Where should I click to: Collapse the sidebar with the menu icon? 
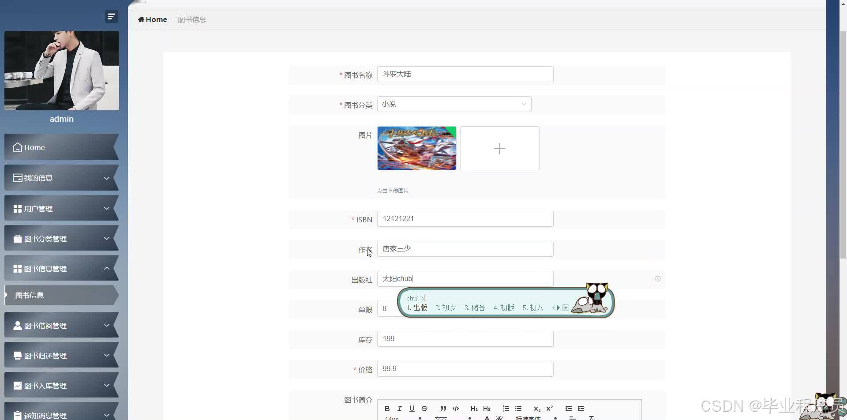click(x=111, y=16)
